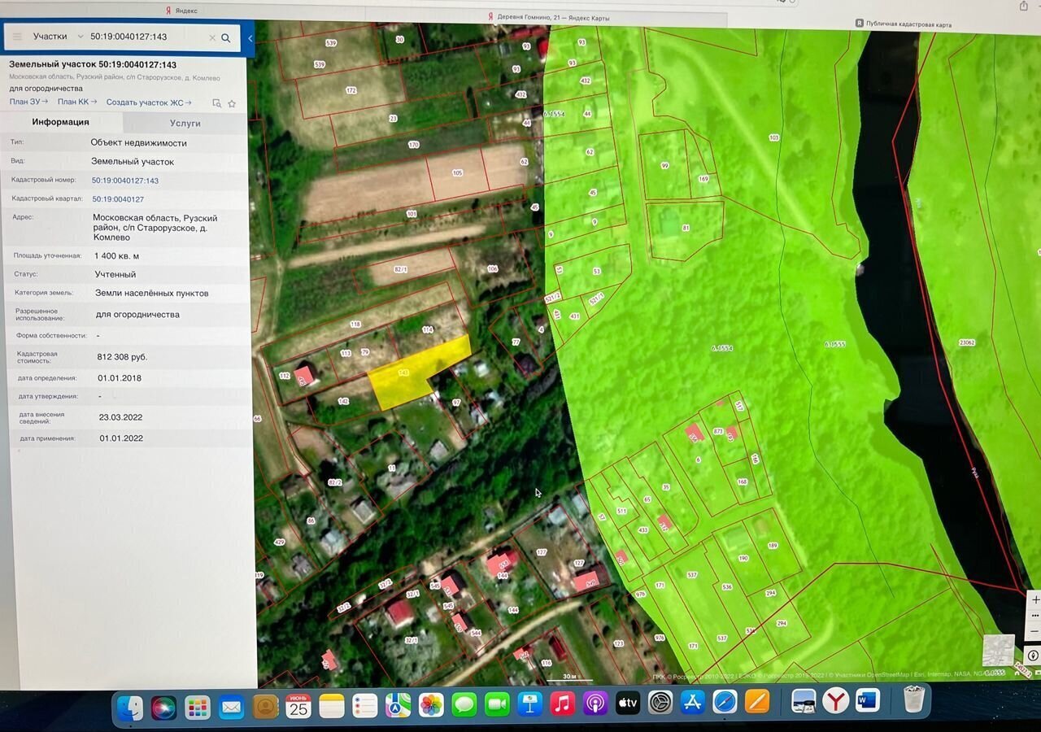
Task: Expand the Участки search type dropdown
Action: [58, 37]
